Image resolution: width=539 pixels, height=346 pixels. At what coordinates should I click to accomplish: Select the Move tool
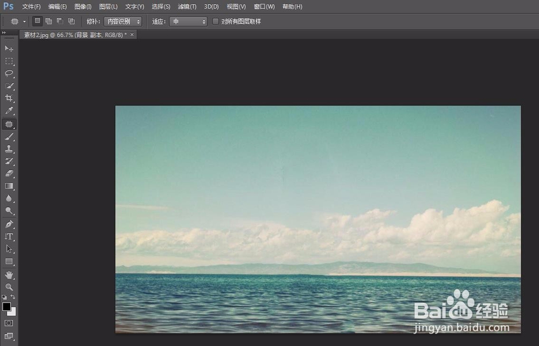click(9, 48)
